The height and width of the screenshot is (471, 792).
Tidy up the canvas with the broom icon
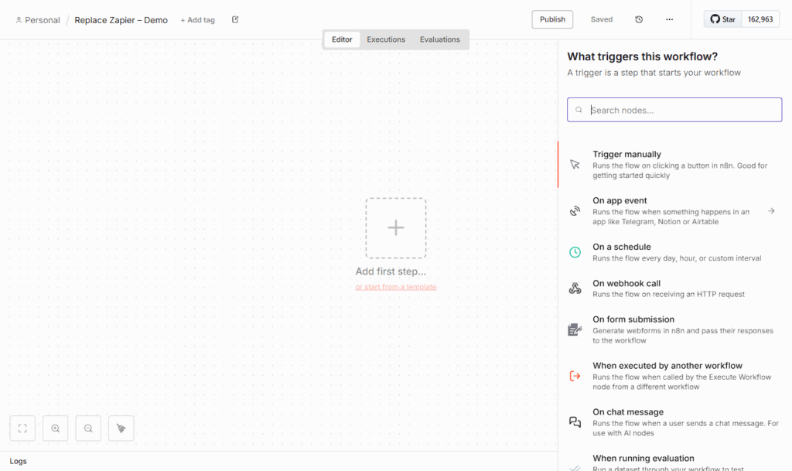(x=121, y=428)
